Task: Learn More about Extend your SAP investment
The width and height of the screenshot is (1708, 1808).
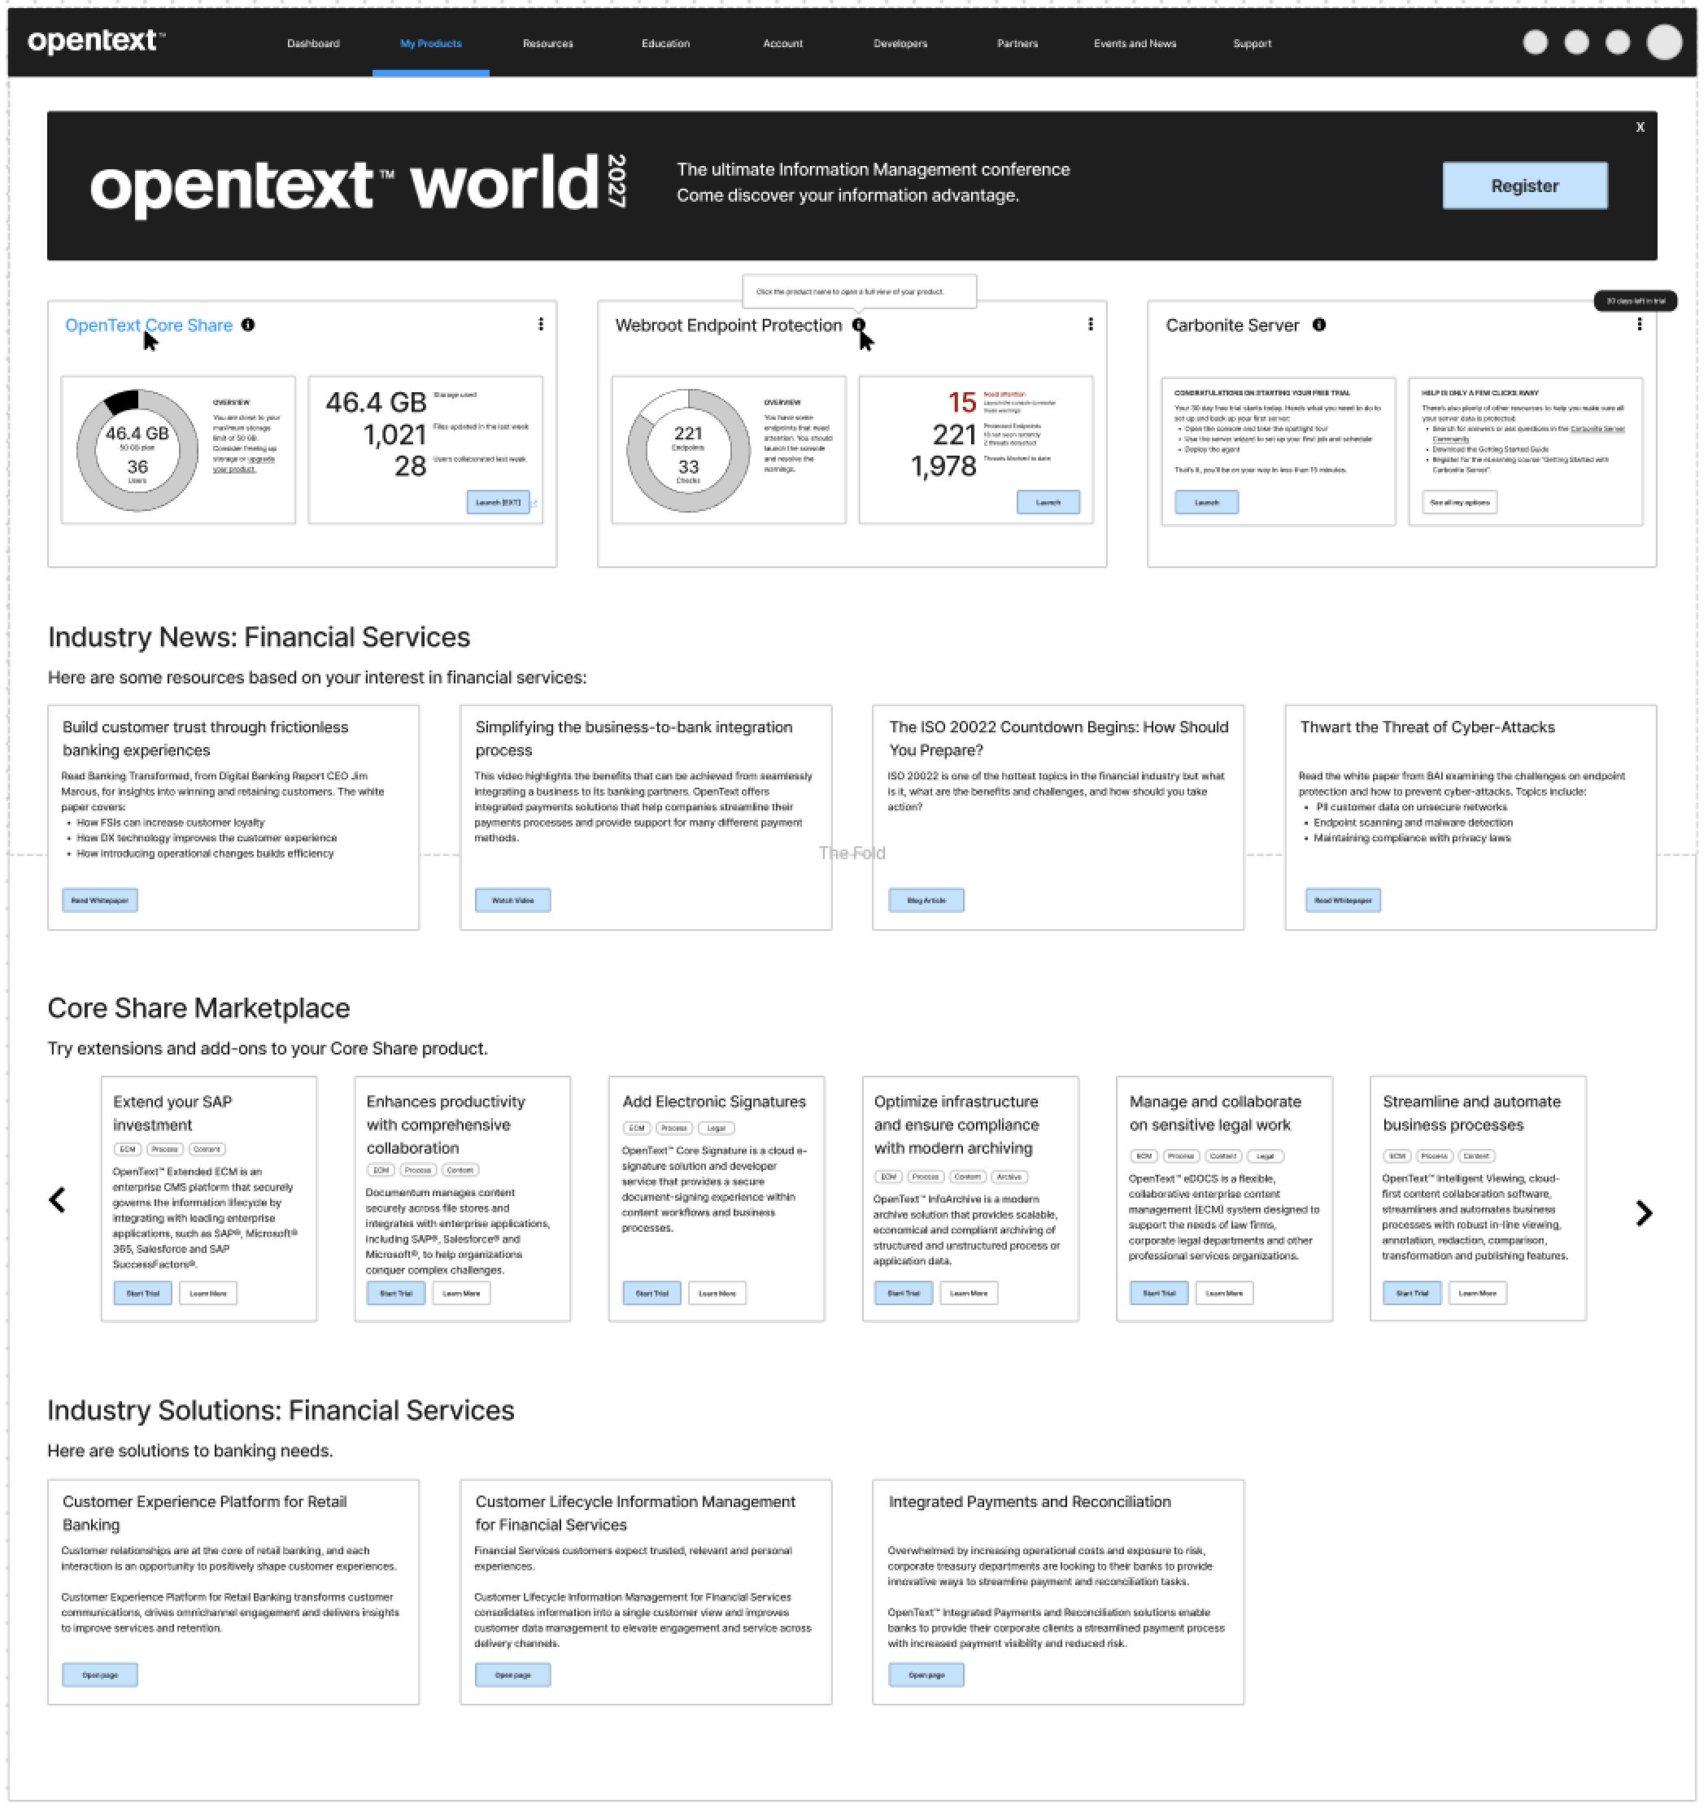Action: [x=208, y=1292]
